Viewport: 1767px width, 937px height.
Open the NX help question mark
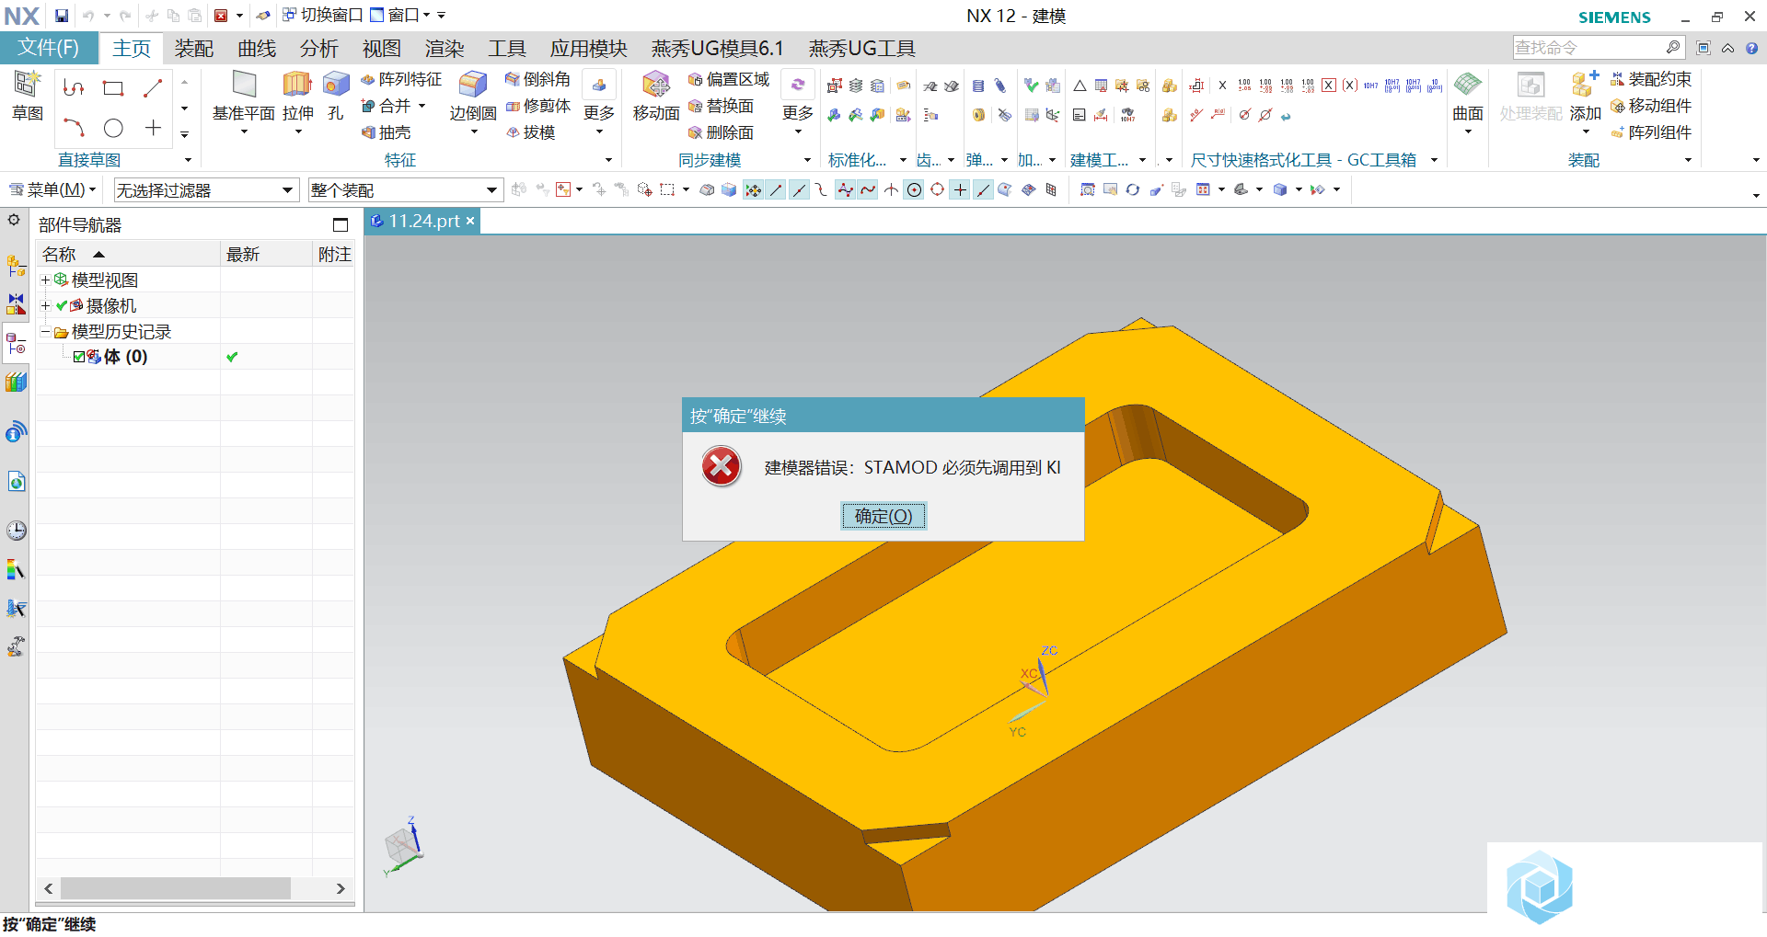(1751, 48)
